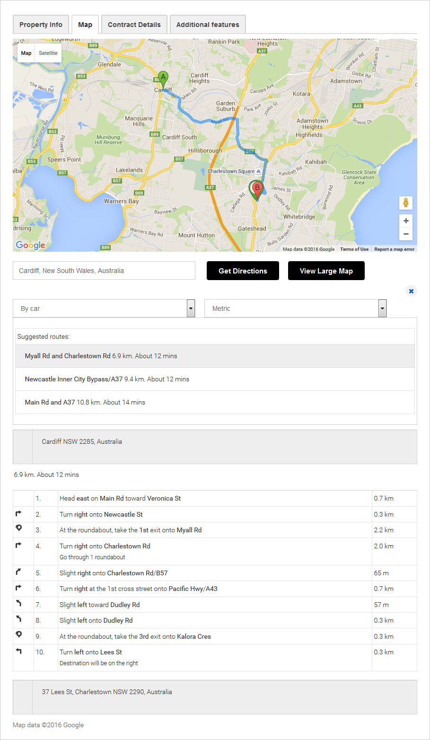Click the Adamstown label on map
The image size is (430, 740).
[x=346, y=81]
